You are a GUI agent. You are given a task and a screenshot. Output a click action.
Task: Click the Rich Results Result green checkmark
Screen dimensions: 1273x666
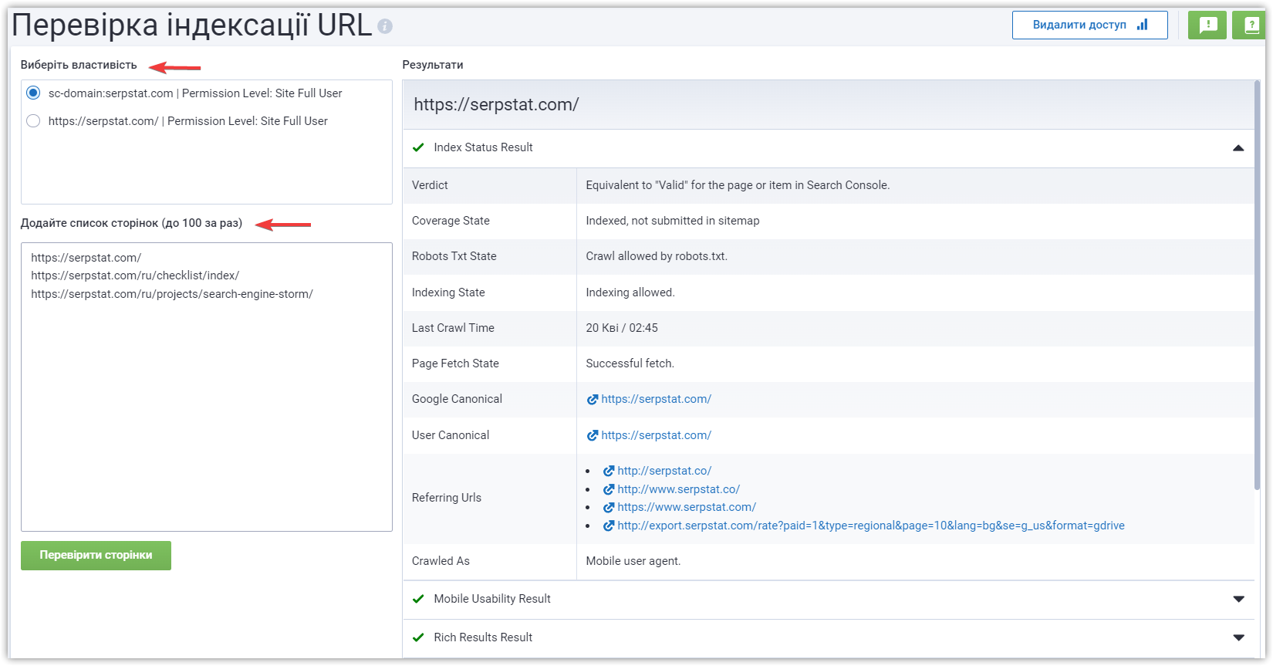coord(418,637)
